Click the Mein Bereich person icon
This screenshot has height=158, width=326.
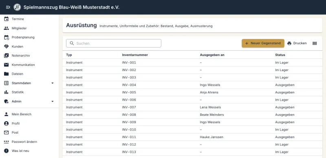(x=7, y=114)
